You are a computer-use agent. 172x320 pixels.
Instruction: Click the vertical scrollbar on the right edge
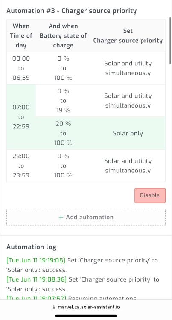point(170,41)
